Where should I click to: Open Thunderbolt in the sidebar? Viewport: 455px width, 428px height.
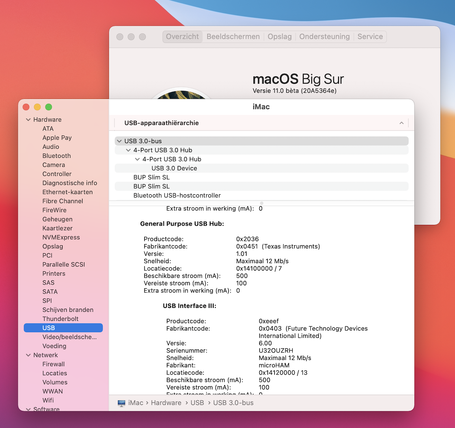coord(60,319)
